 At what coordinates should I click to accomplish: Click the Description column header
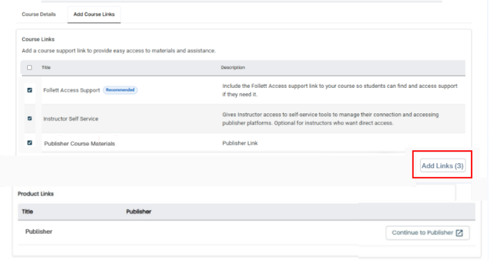[233, 67]
